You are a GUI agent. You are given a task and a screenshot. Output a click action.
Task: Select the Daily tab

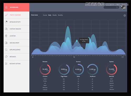click(50, 15)
